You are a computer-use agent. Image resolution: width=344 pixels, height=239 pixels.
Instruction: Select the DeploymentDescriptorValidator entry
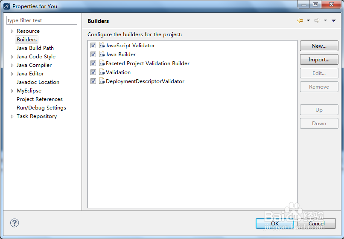[x=145, y=81]
